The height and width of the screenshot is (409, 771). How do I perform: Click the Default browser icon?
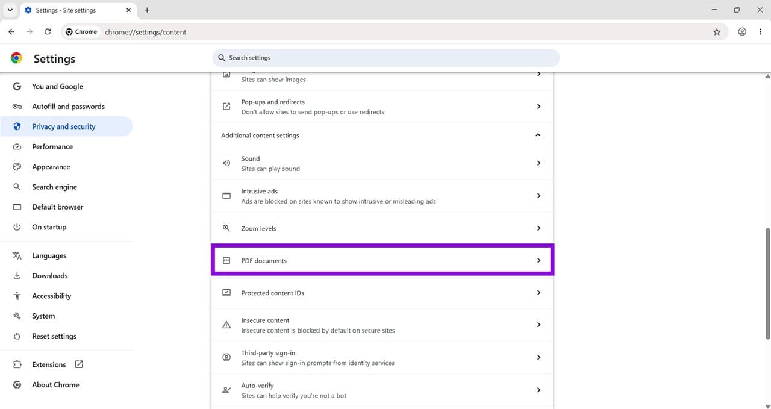17,207
